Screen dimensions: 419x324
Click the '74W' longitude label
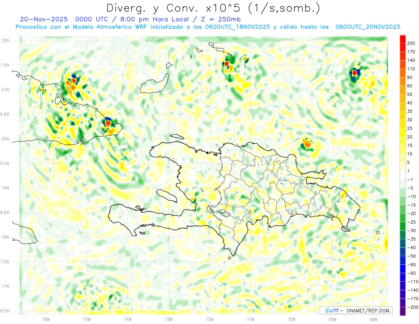click(128, 319)
